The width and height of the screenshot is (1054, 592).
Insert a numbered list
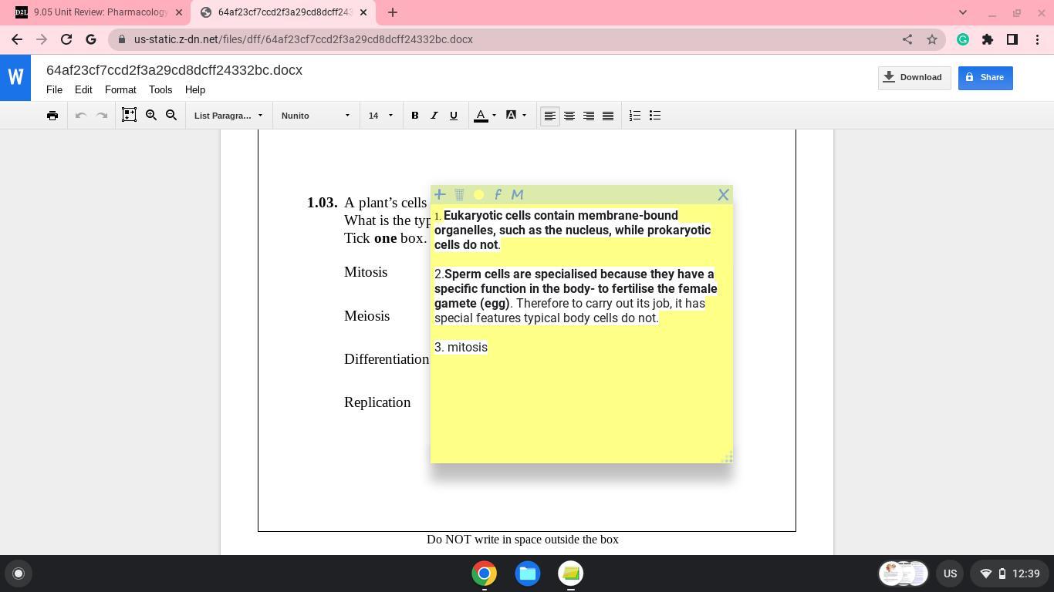tap(635, 116)
